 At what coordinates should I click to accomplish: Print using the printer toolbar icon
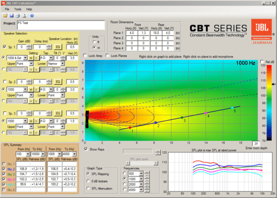click(x=18, y=16)
